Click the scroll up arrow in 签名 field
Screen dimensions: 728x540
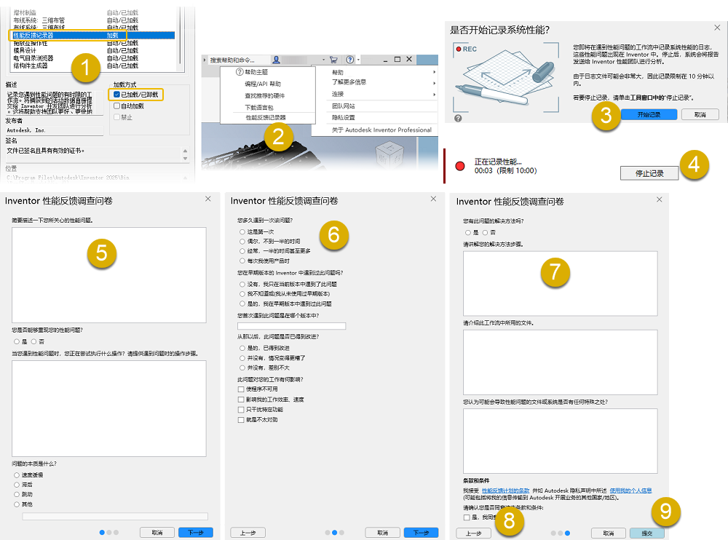[185, 151]
